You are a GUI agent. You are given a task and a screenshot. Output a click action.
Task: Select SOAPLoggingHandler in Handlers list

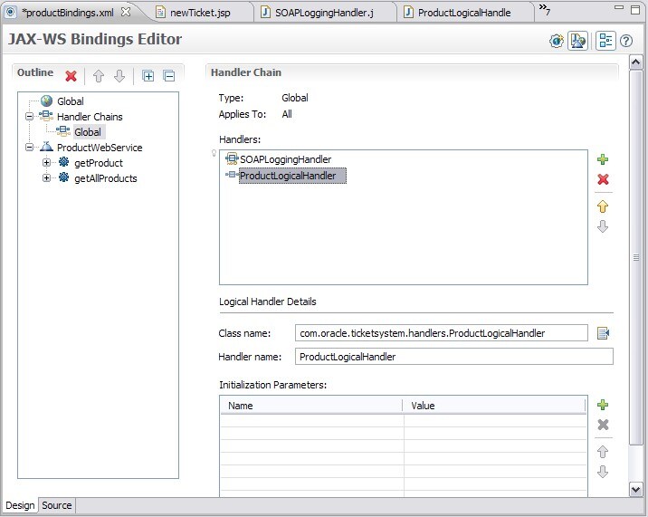pyautogui.click(x=286, y=159)
